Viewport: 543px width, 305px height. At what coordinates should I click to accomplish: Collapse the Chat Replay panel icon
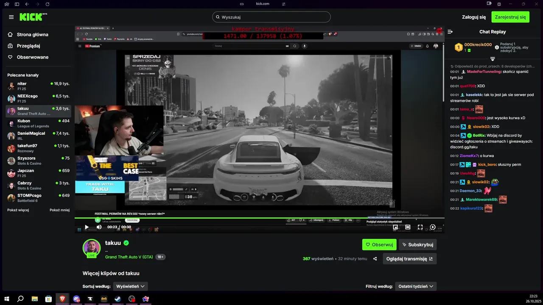[450, 32]
